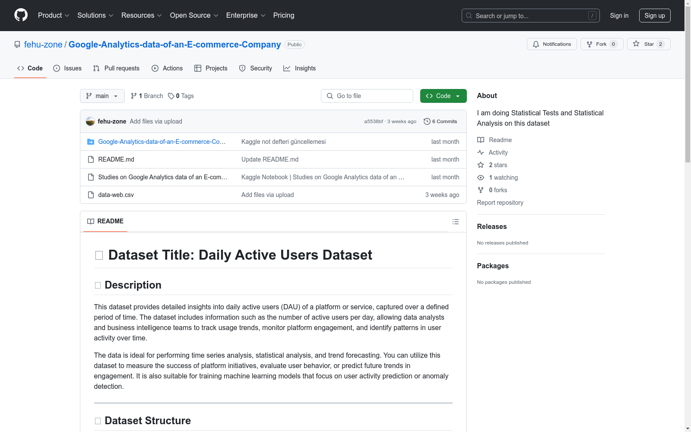Open the README outline list icon
The image size is (691, 432).
coord(456,222)
